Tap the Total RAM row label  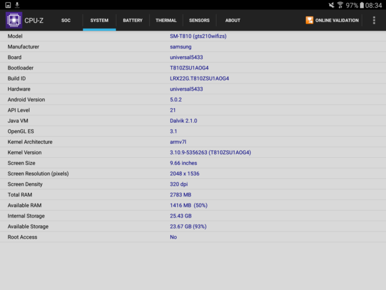click(x=20, y=195)
